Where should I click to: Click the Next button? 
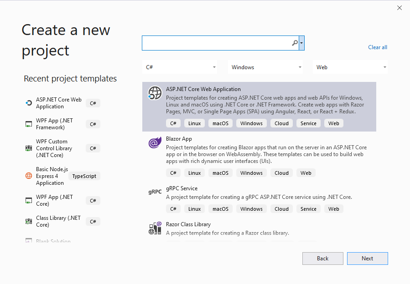click(x=367, y=258)
